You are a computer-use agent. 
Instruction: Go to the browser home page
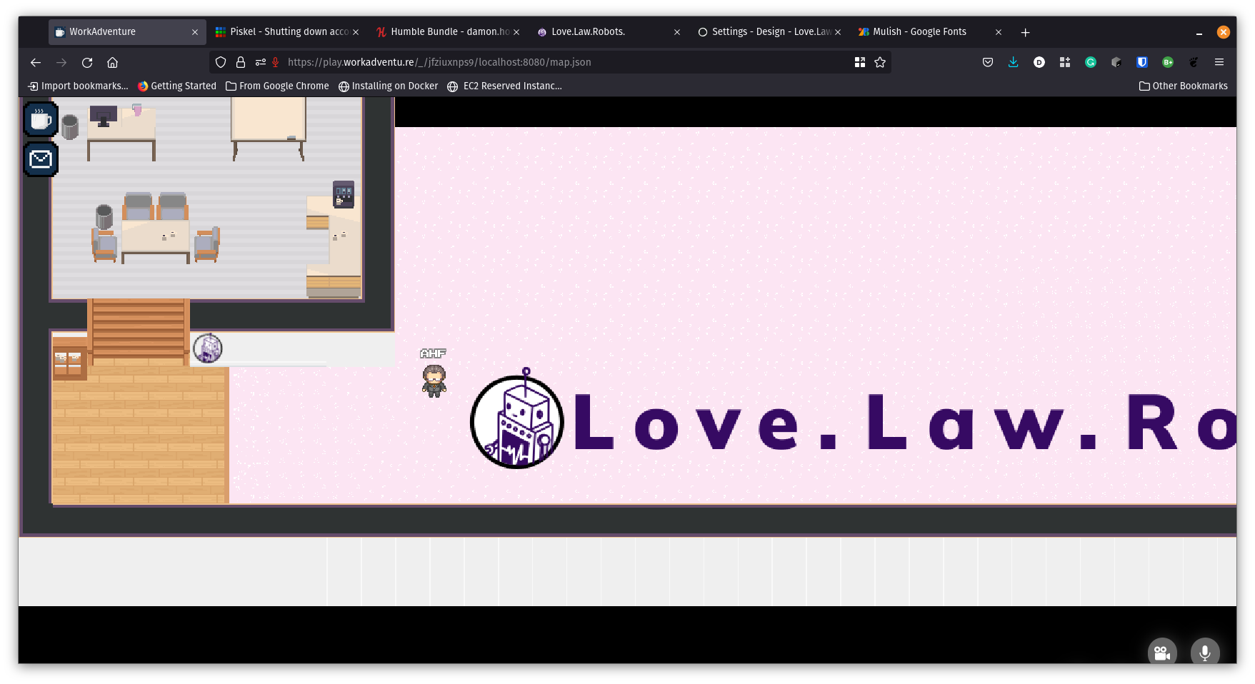coord(112,62)
